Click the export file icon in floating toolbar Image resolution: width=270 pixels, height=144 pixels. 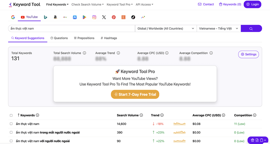[x=257, y=140]
